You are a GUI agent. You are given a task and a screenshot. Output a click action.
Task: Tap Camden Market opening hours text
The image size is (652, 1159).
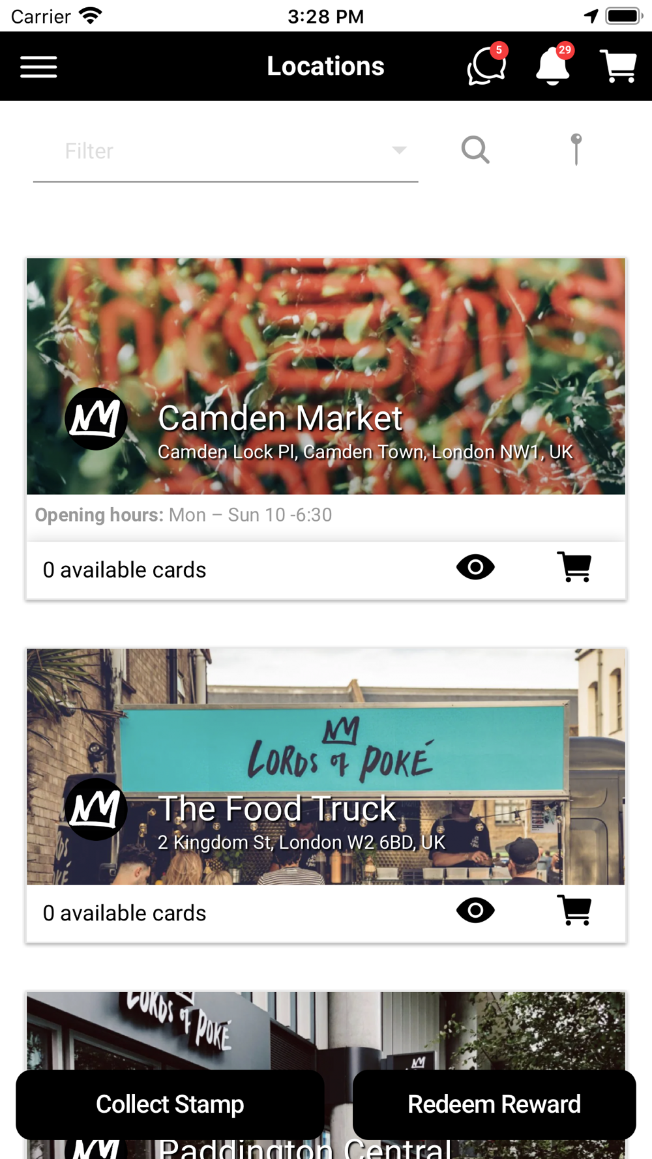click(183, 515)
